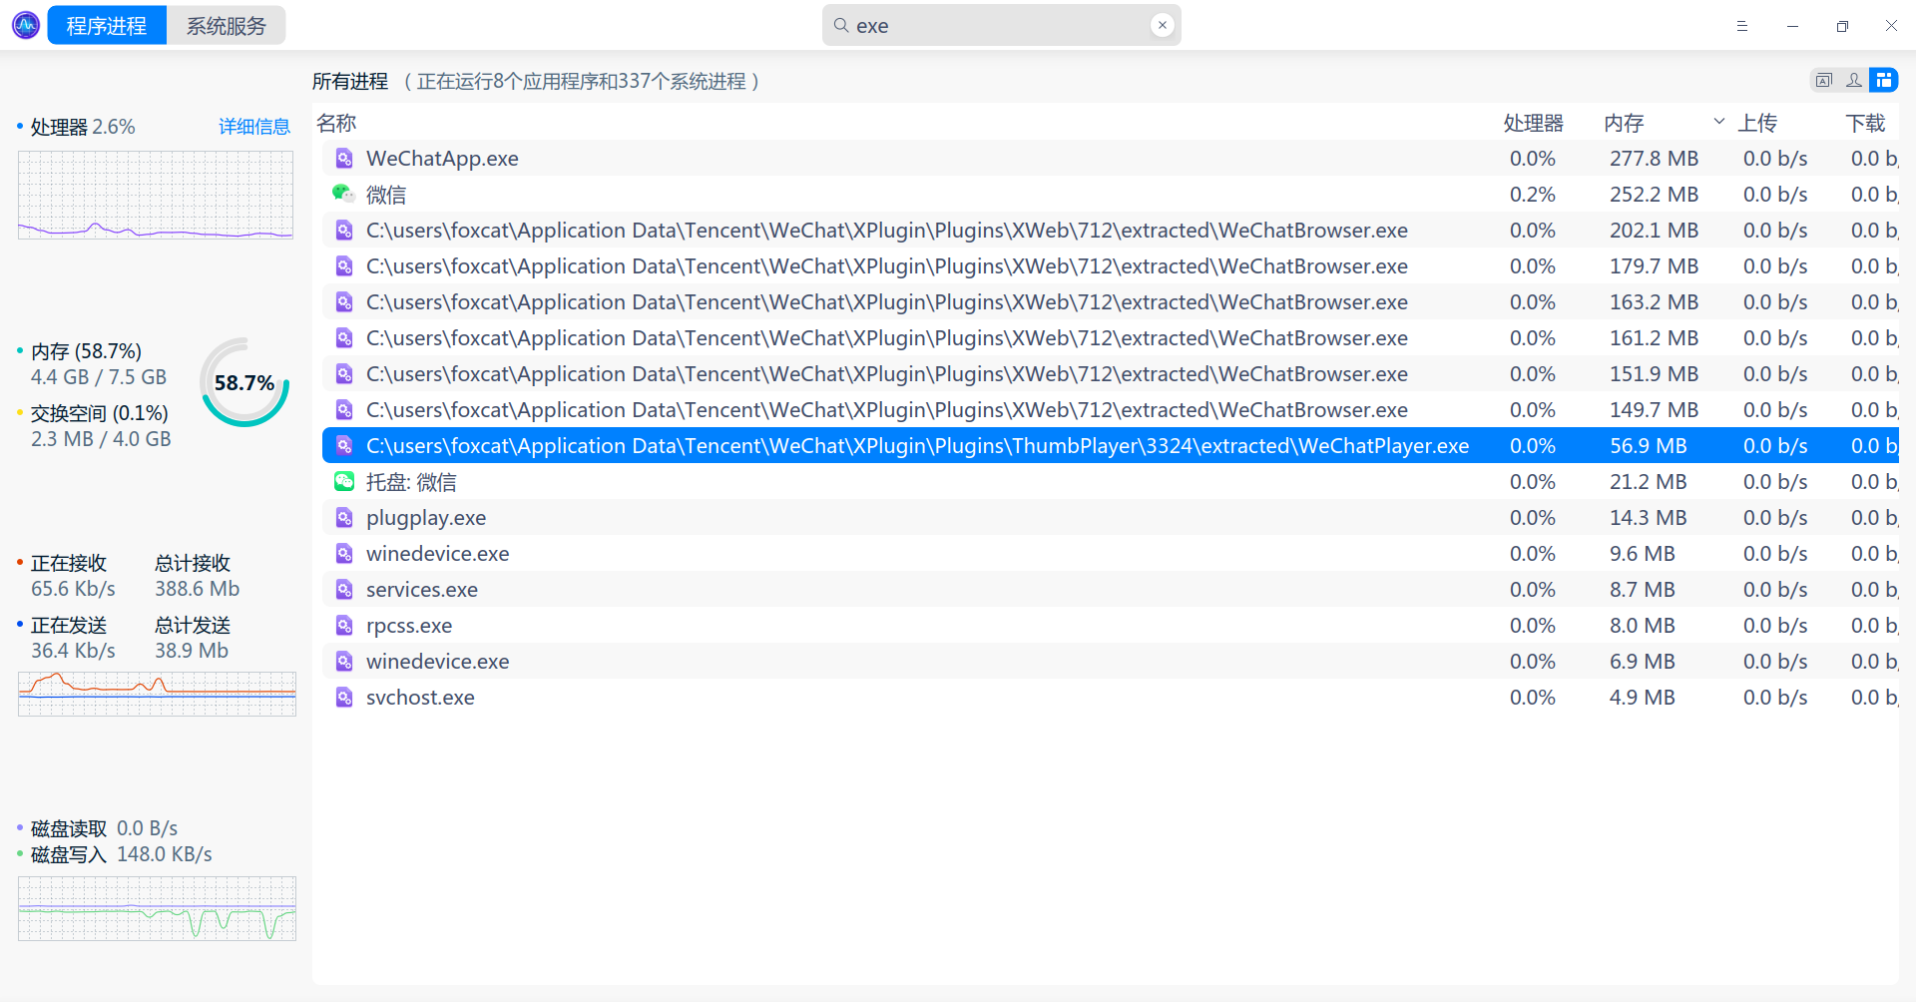Image resolution: width=1916 pixels, height=1002 pixels.
Task: Click the icon of rpcss.exe
Action: (x=344, y=625)
